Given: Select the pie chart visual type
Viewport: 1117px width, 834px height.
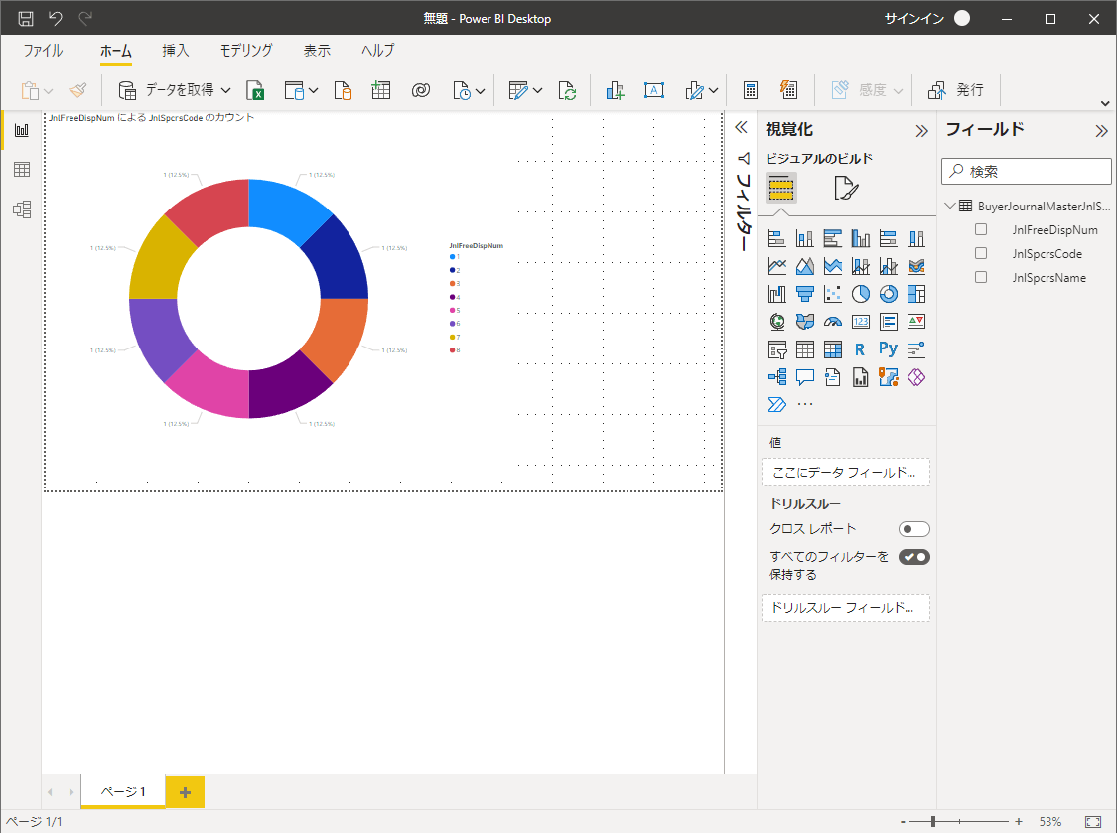Looking at the screenshot, I should 861,294.
